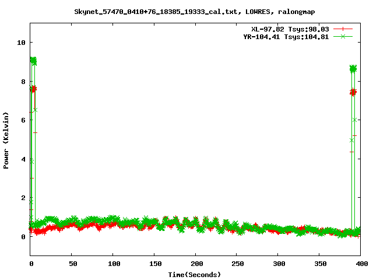
Task: Click the Power (Kelvin) y-axis label
Action: [x=6, y=140]
